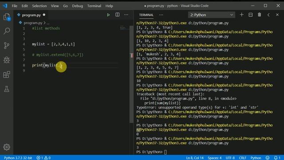Close the terminal panel
Image resolution: width=284 pixels, height=160 pixels.
click(x=277, y=15)
